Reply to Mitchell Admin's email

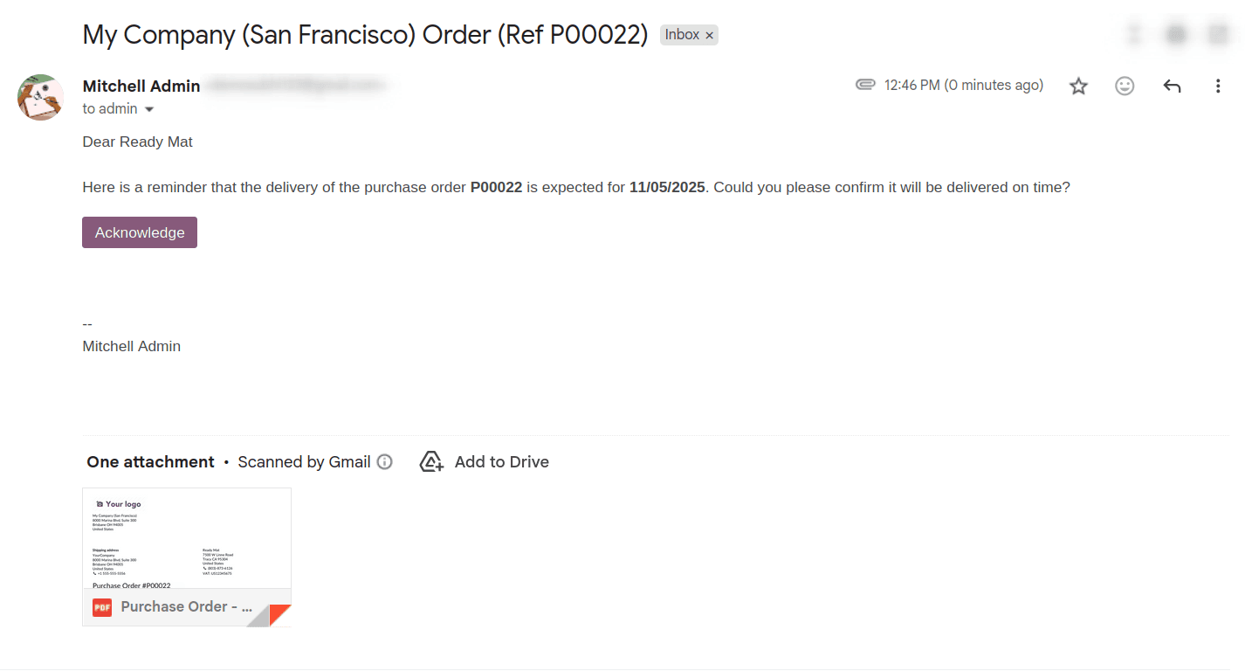[1172, 86]
